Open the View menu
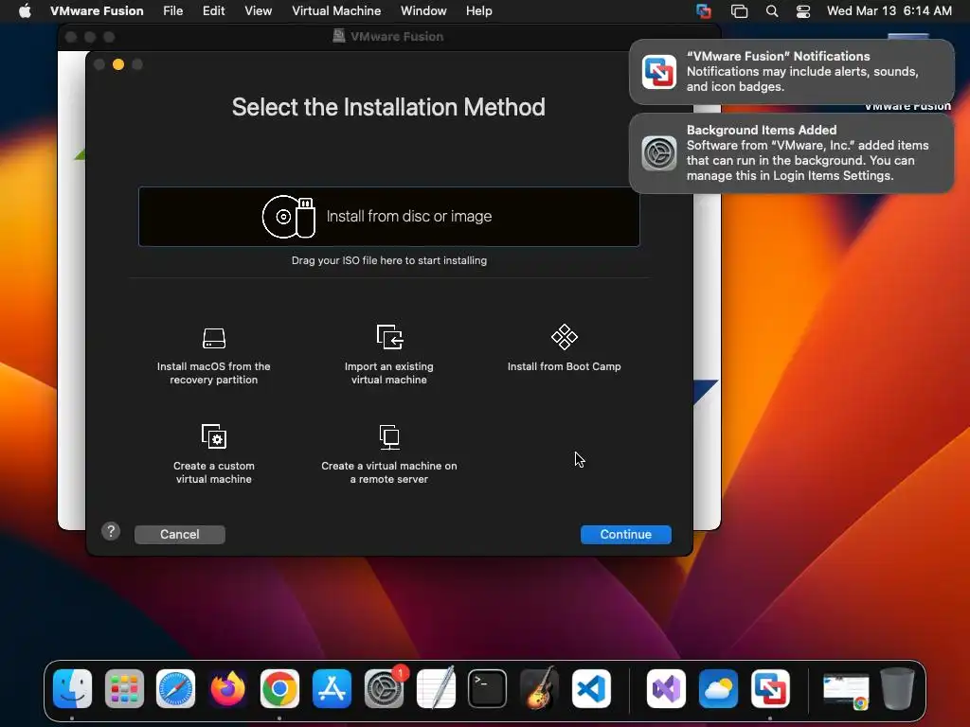970x727 pixels. pos(258,10)
